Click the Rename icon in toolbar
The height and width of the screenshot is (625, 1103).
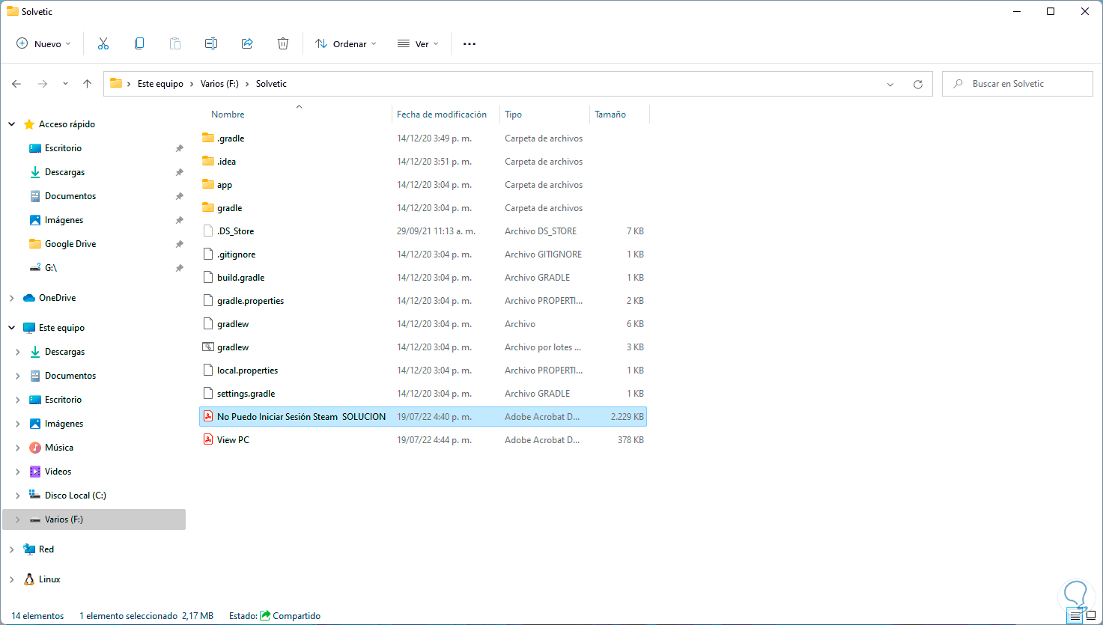pos(211,43)
